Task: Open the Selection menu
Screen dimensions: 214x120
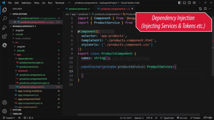Action: pyautogui.click(x=26, y=3)
